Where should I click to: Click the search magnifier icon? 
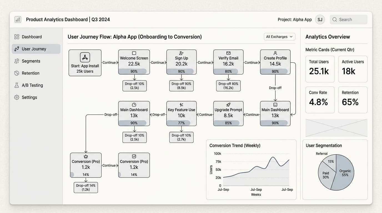point(335,19)
